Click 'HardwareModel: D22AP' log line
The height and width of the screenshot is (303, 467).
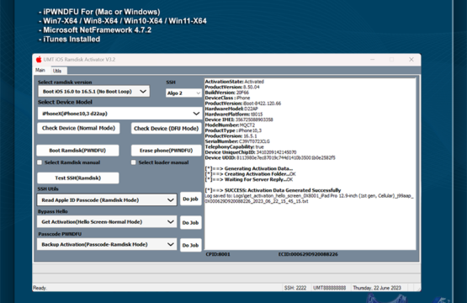(231, 109)
